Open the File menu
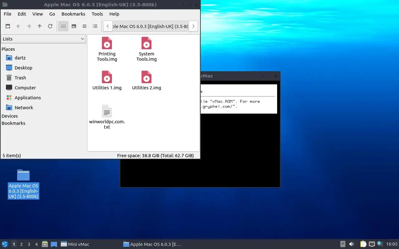The image size is (399, 249). pyautogui.click(x=7, y=14)
